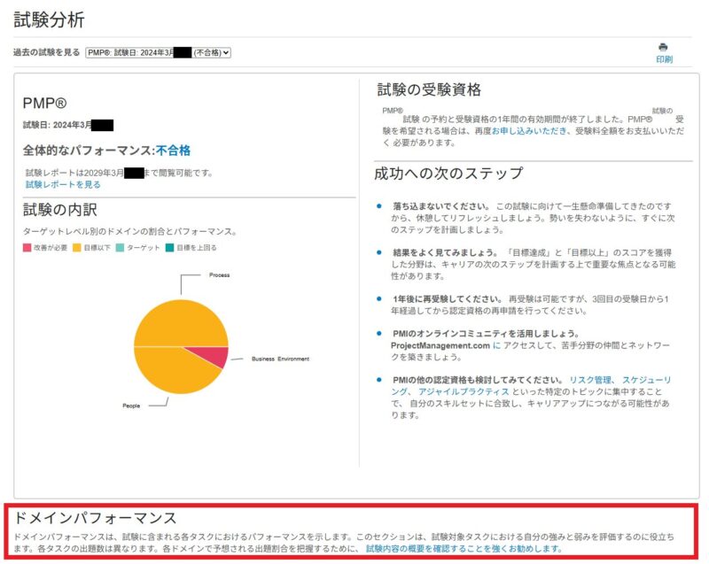Click the お申し込みいただき reapply link
The image size is (709, 564).
tap(530, 130)
